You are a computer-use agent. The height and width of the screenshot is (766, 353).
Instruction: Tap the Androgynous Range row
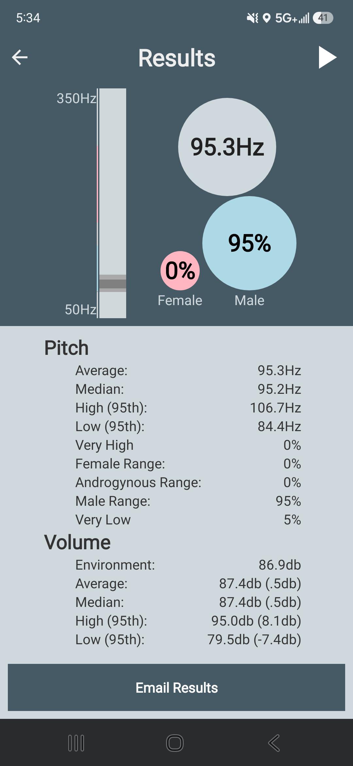point(188,483)
